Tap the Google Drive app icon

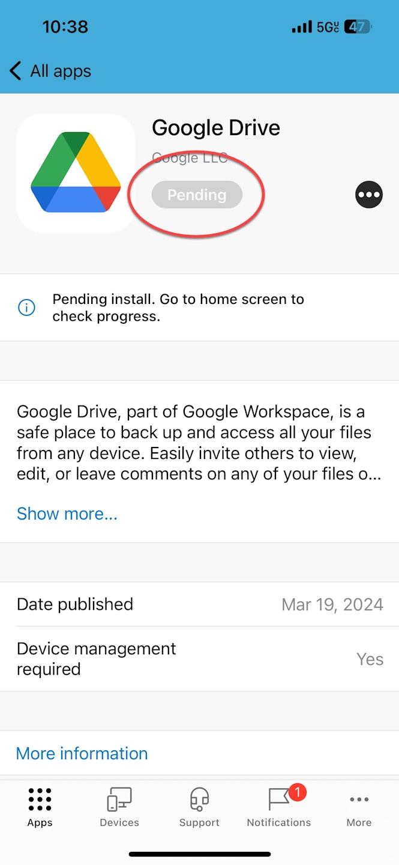(76, 173)
